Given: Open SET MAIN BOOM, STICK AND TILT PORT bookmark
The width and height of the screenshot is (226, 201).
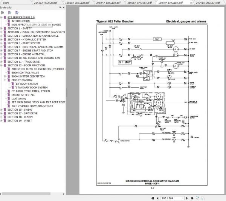Looking at the screenshot, I should coord(38,102).
